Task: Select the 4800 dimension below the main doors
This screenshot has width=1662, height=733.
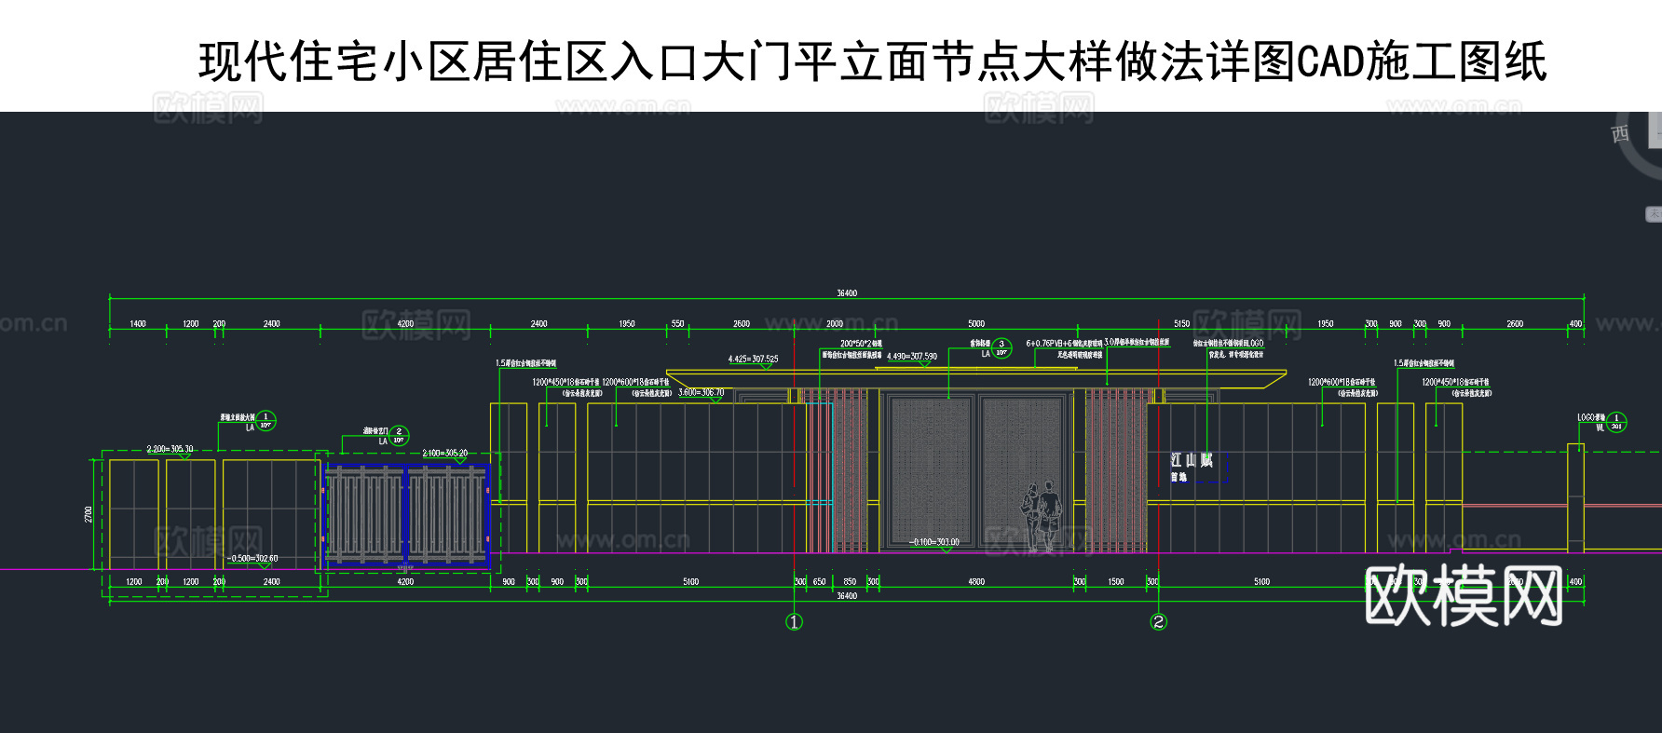Action: coord(976,582)
